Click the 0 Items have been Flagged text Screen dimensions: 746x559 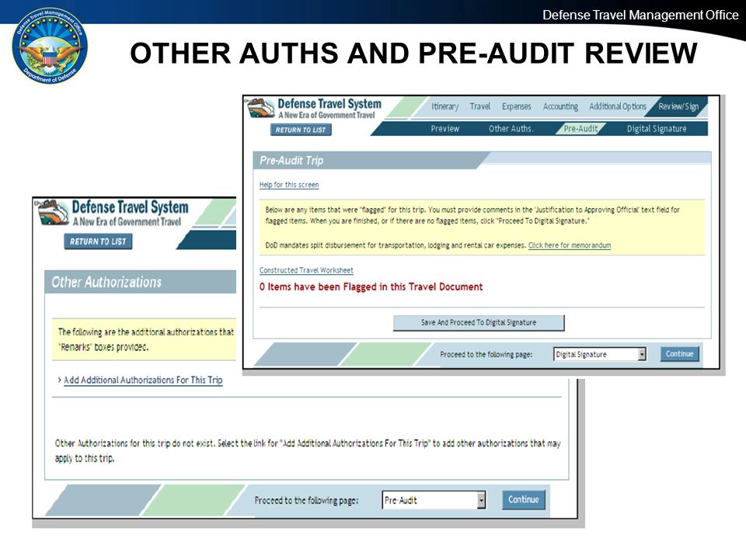371,286
